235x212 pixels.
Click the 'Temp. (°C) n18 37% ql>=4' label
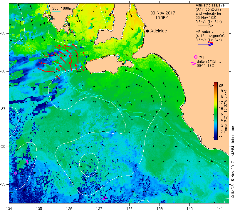226,111
